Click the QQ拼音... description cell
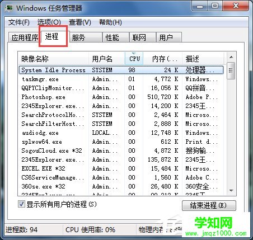Image resolution: width=253 pixels, height=240 pixels. point(200,88)
